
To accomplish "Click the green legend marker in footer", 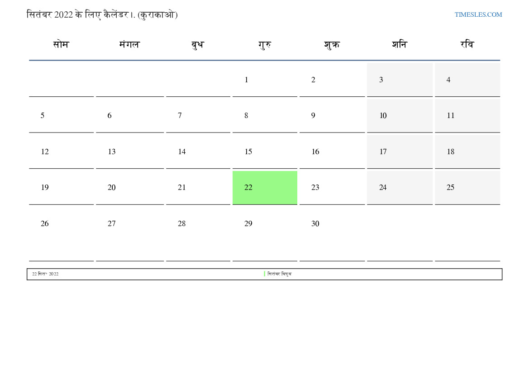I will coord(264,274).
